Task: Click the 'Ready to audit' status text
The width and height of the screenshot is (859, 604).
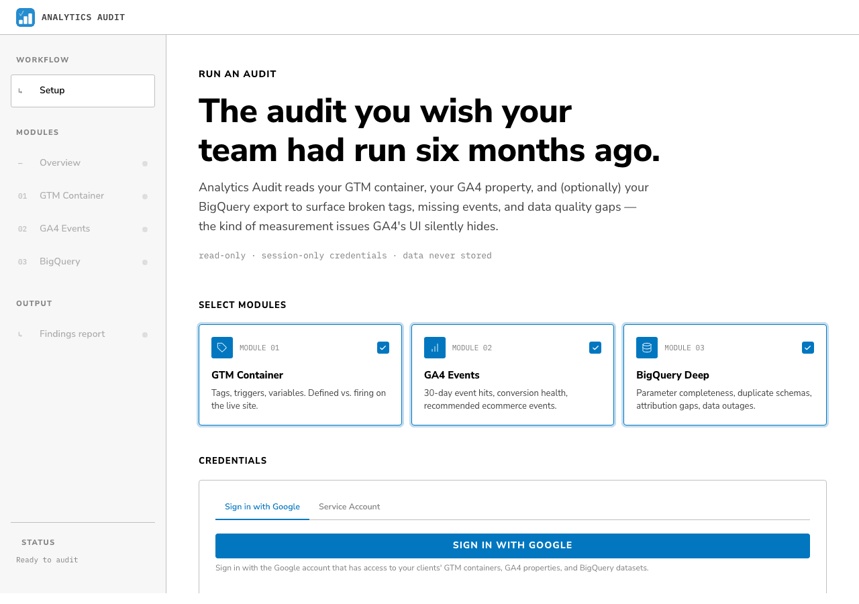Action: coord(47,560)
